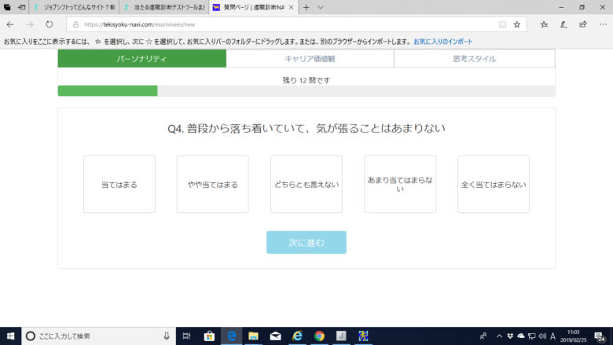This screenshot has height=345, width=613.
Task: Open Edge settings and more menu
Action: coord(603,24)
